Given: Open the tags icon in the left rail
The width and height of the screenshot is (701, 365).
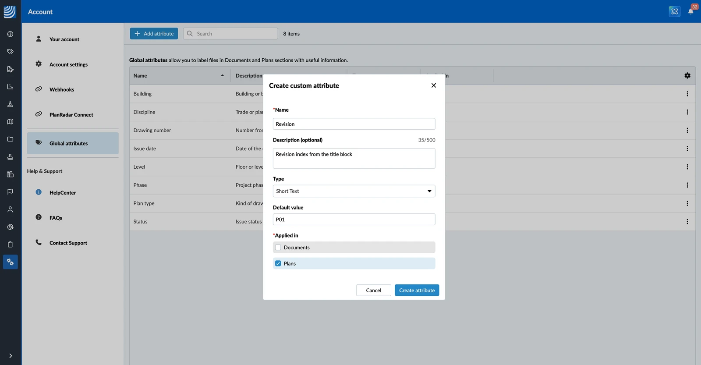Looking at the screenshot, I should coord(10,52).
